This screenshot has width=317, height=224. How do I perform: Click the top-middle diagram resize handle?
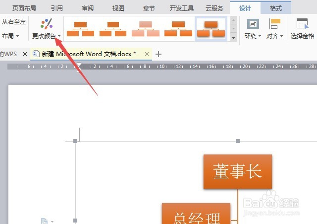click(238, 141)
